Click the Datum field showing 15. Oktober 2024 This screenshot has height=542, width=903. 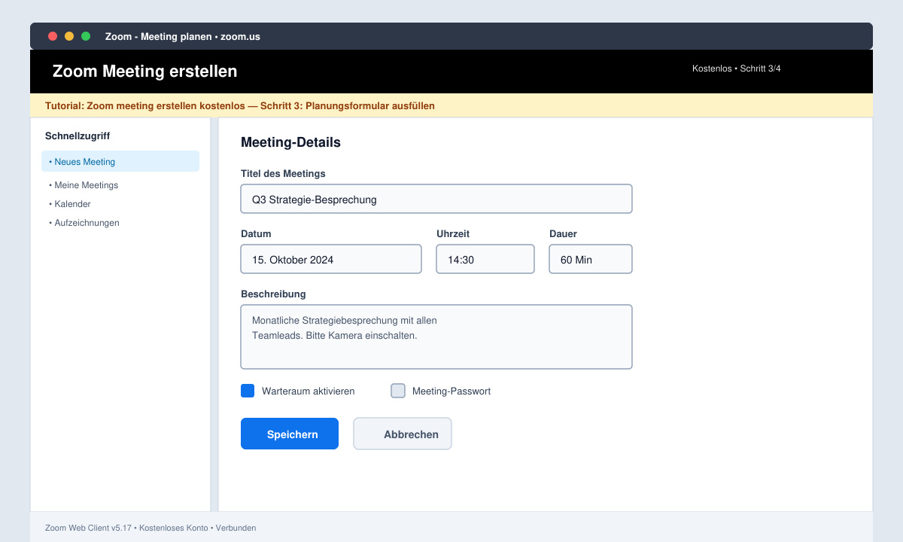pos(331,259)
